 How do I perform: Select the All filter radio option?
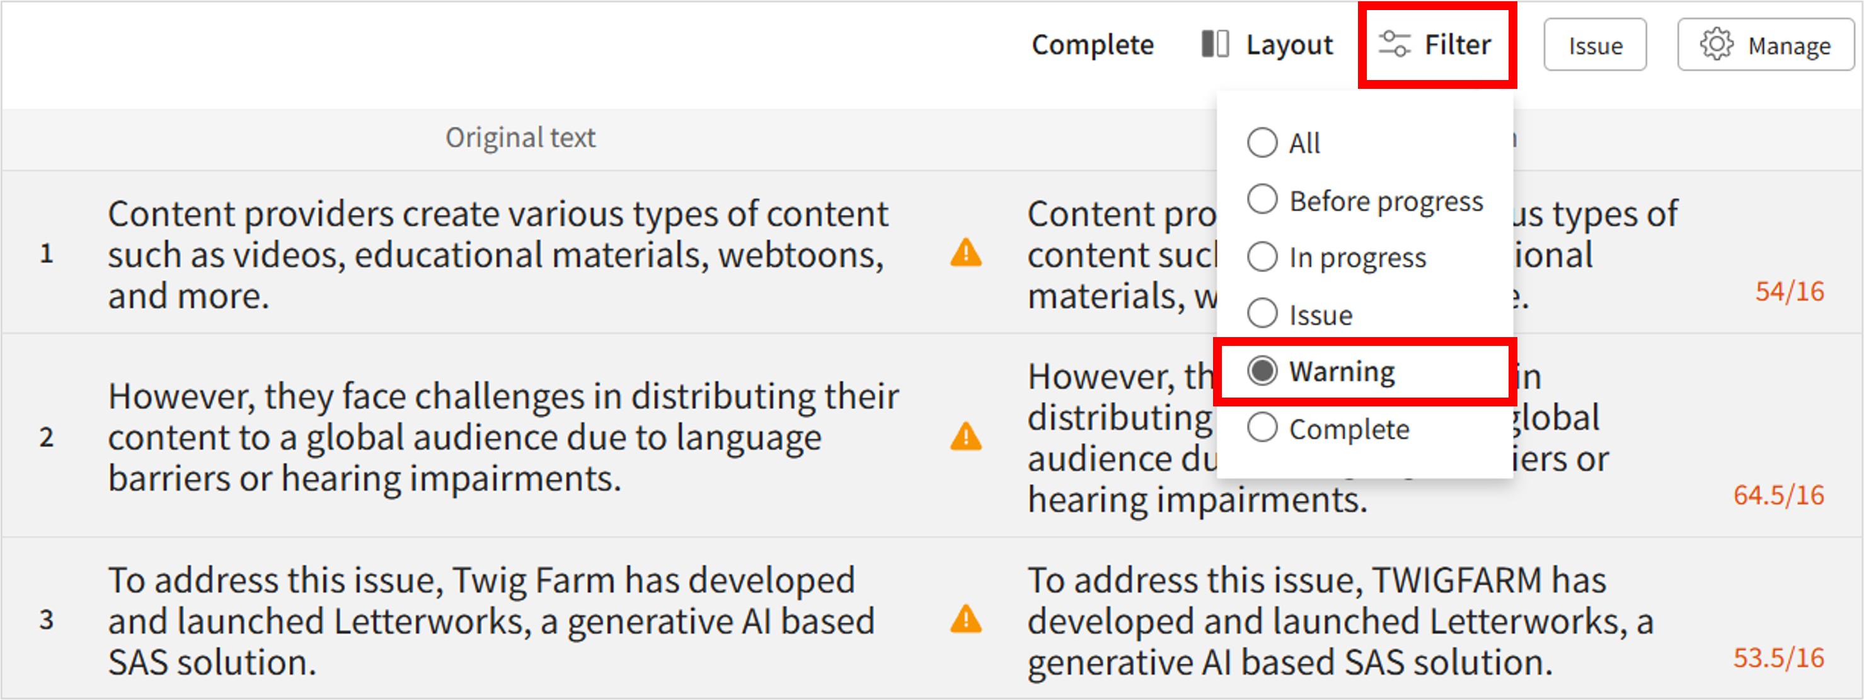tap(1262, 142)
